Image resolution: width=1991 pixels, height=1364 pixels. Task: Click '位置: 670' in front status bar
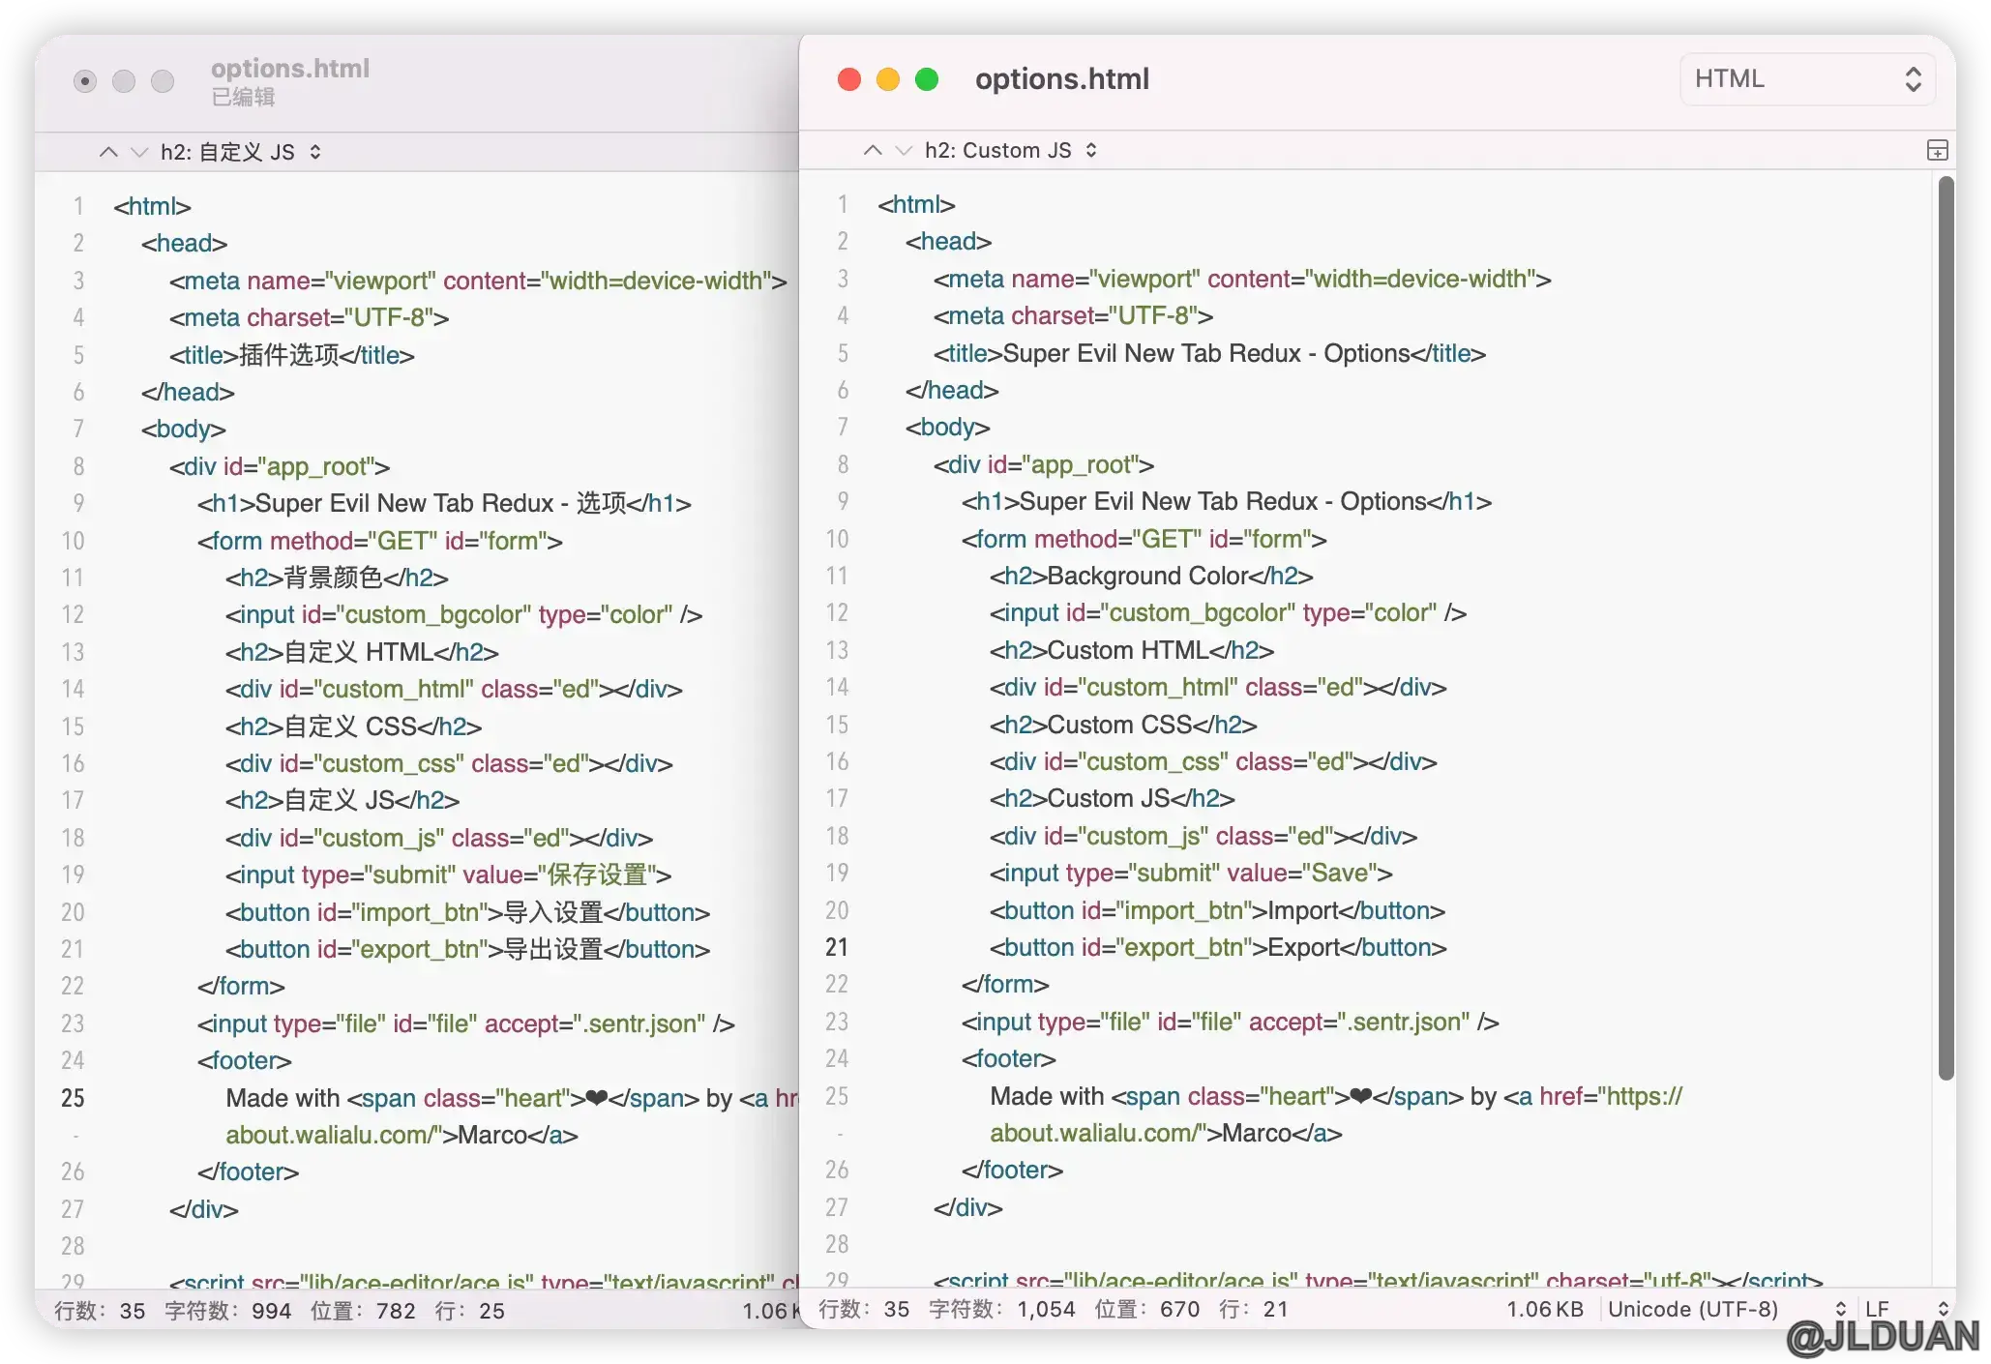(x=1146, y=1309)
